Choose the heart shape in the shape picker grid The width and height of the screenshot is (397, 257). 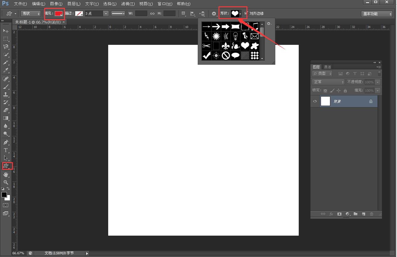click(245, 46)
